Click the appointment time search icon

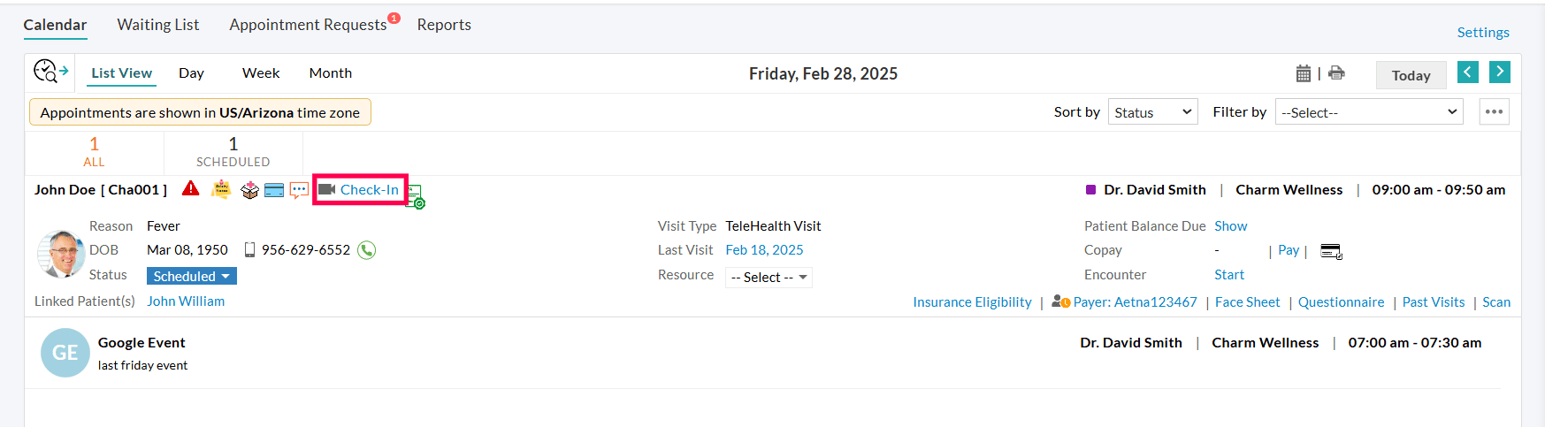[x=50, y=72]
